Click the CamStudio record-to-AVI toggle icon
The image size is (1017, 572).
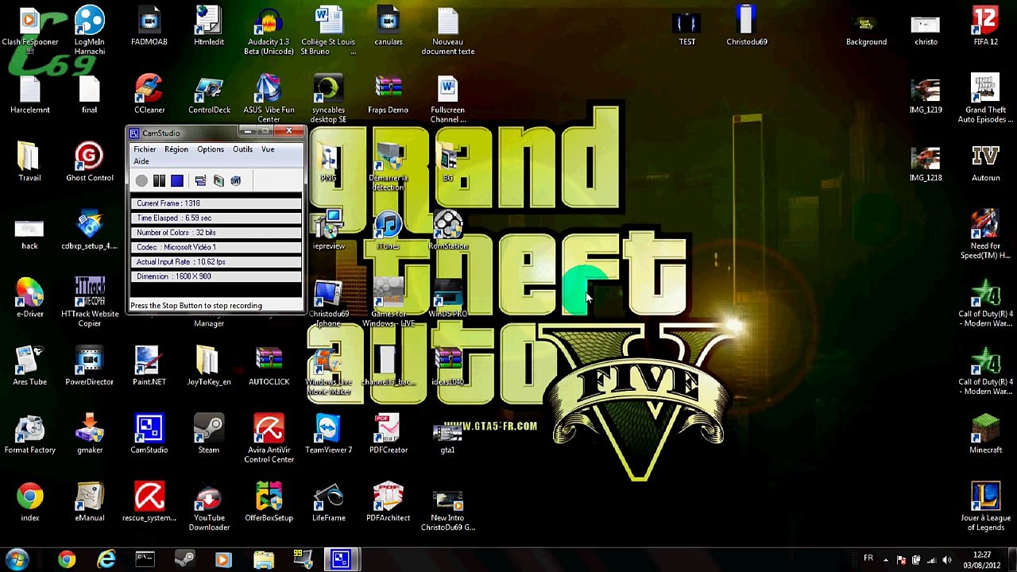click(x=218, y=181)
